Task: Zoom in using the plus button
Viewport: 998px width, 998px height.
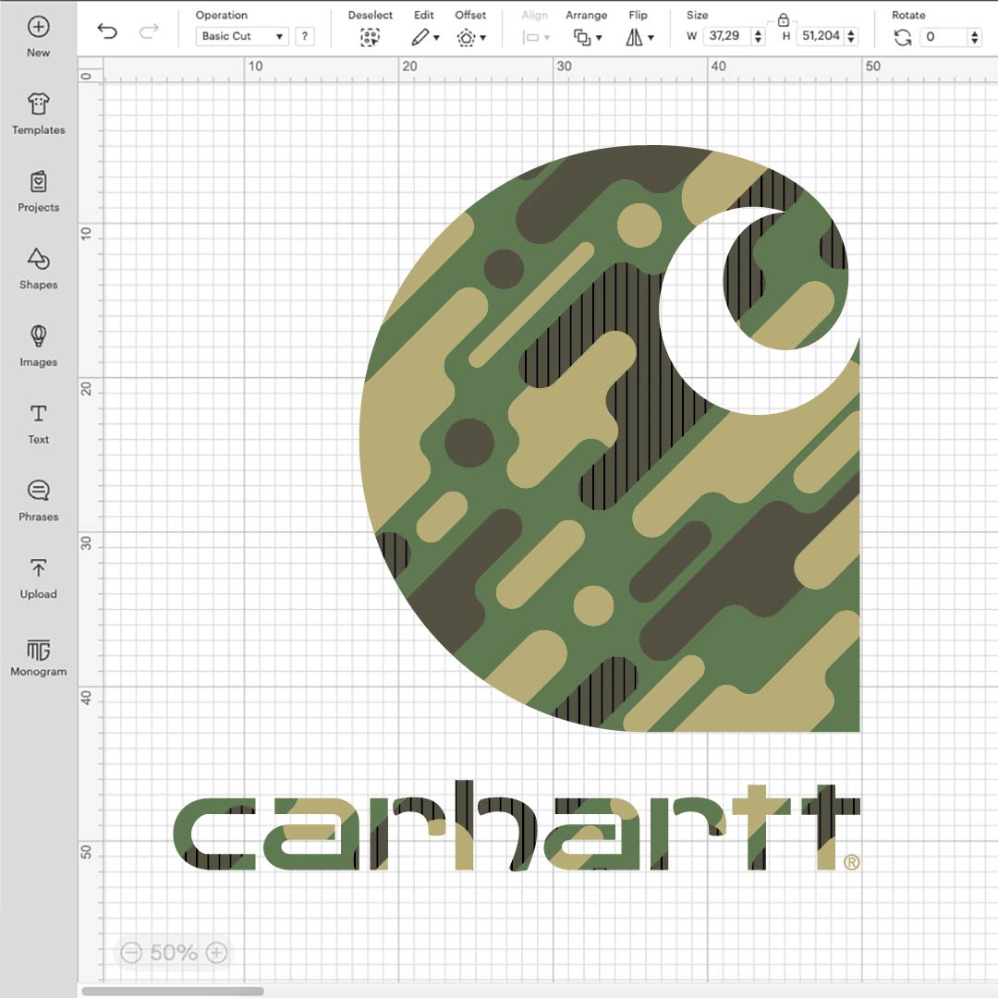Action: tap(216, 952)
